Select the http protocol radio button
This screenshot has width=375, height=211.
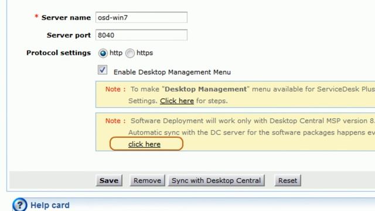(103, 53)
